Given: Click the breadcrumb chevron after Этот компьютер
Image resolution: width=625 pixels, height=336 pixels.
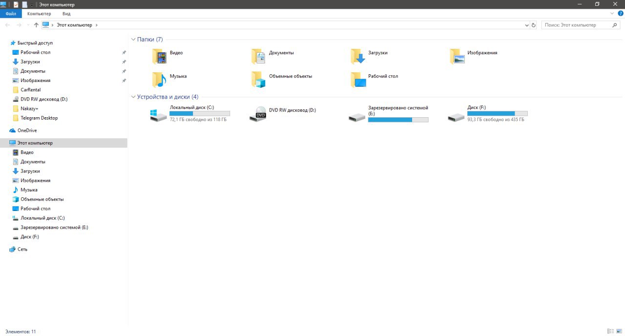Looking at the screenshot, I should pos(97,25).
